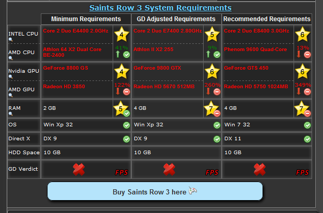Click the Minimum Requirements column header
This screenshot has height=213, width=323.
86,19
